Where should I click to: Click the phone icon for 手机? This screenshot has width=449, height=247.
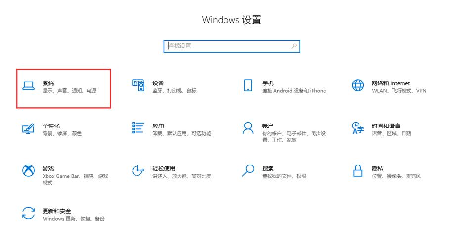coord(248,85)
